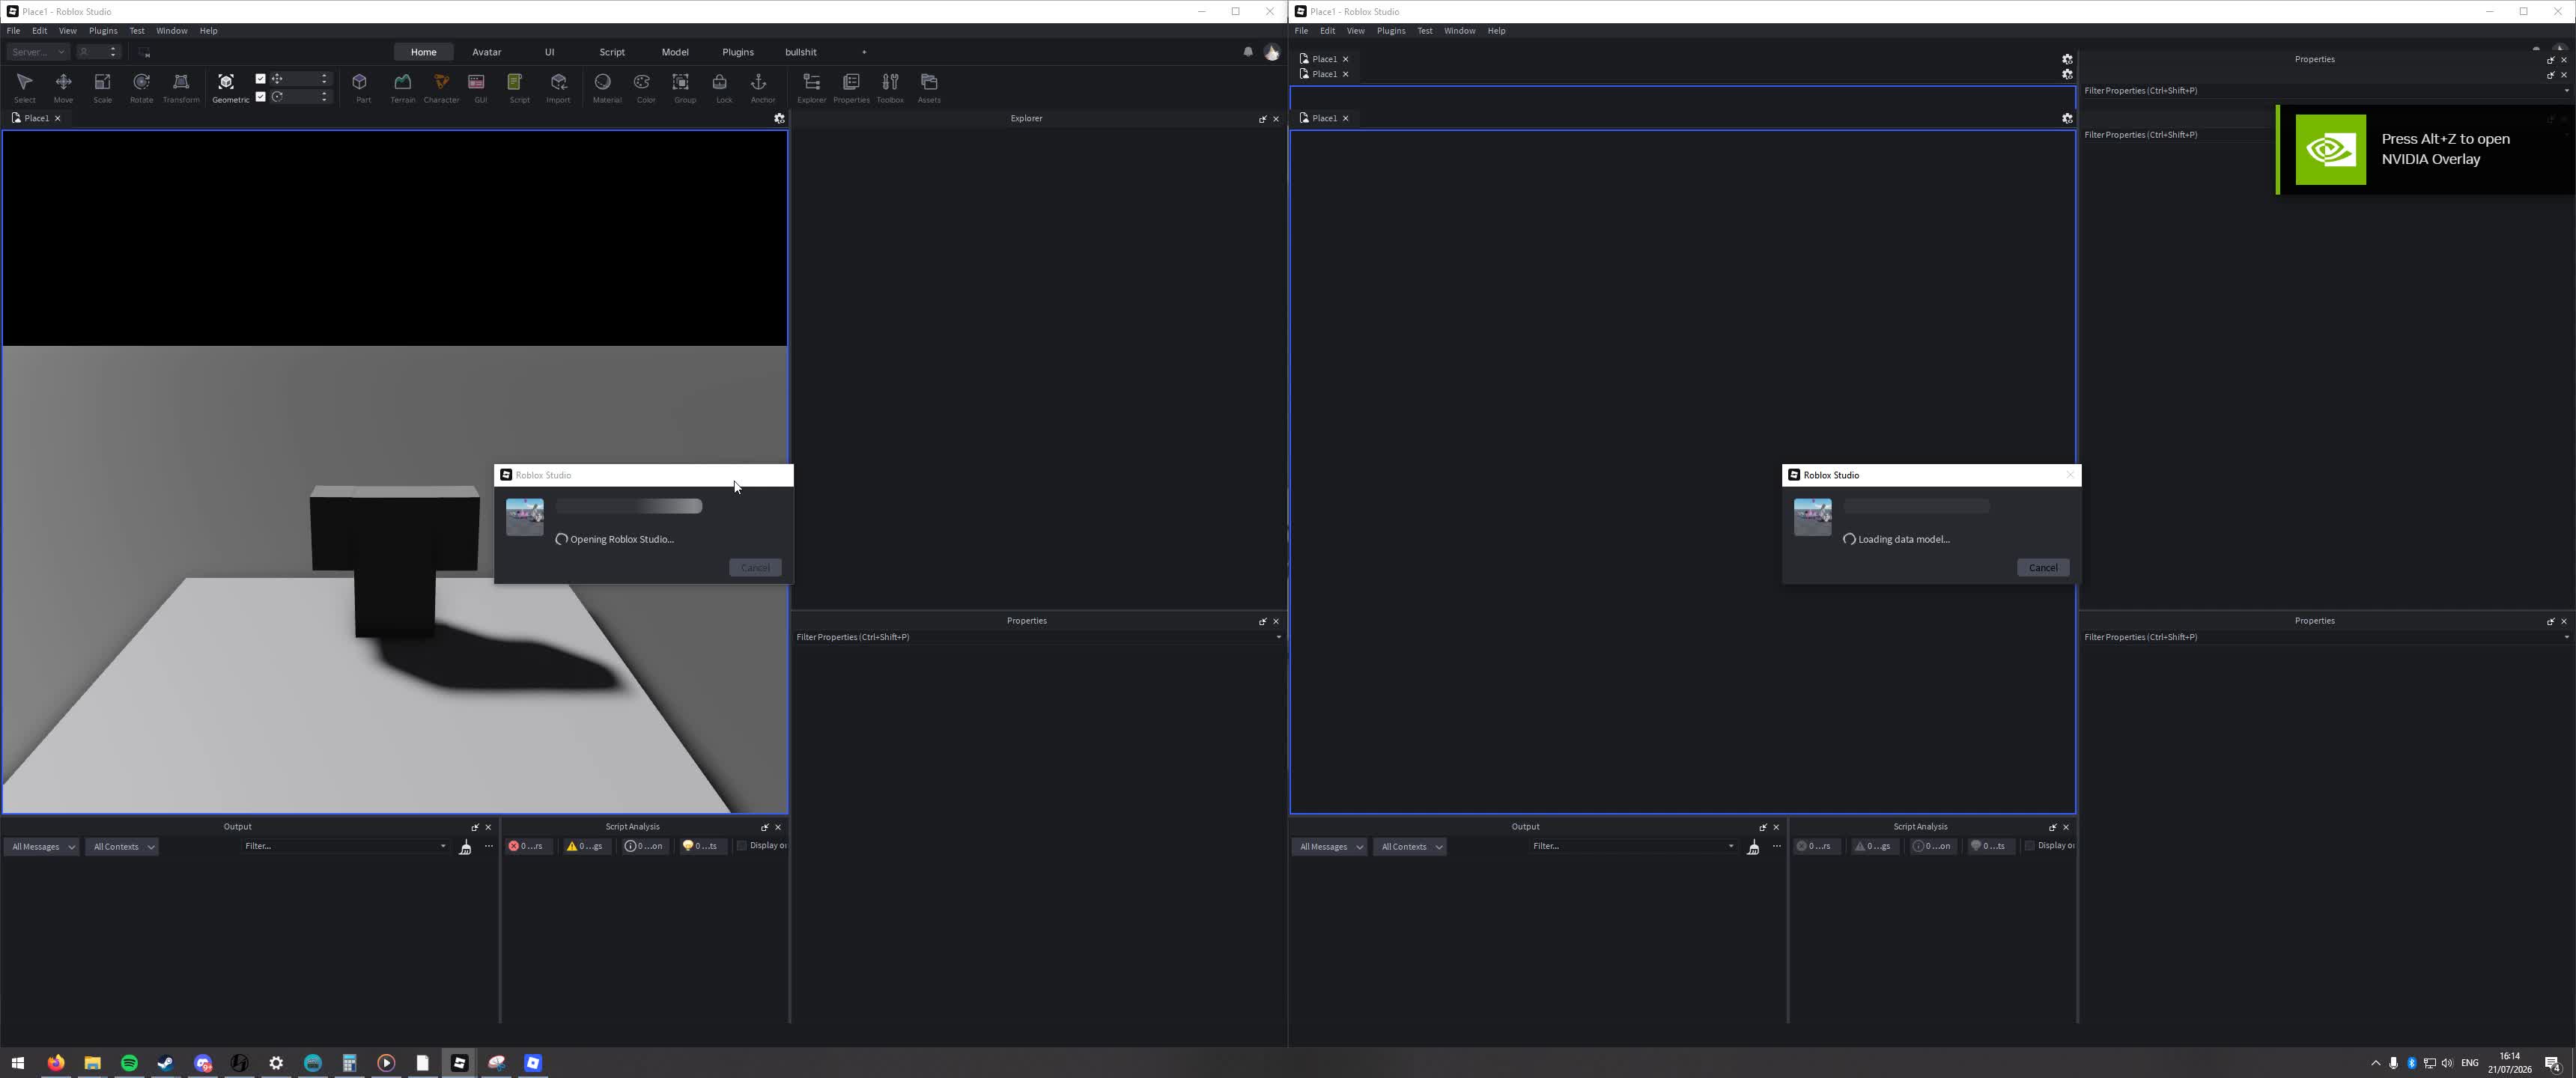Viewport: 2576px width, 1078px height.
Task: Toggle Anchor on the toolbar
Action: 762,87
